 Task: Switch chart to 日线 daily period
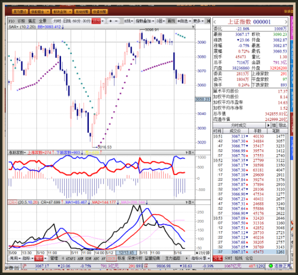pyautogui.click(x=67, y=21)
